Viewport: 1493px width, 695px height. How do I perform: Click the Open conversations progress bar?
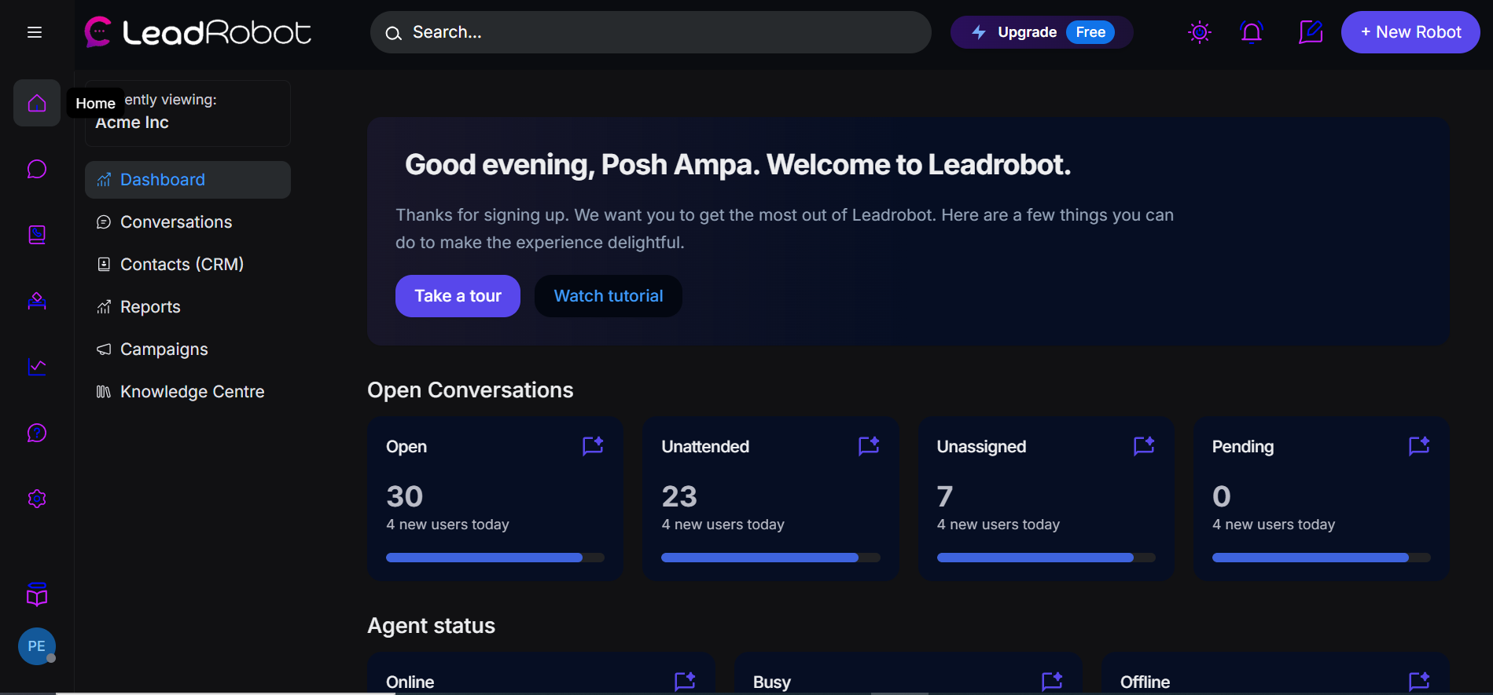coord(495,558)
